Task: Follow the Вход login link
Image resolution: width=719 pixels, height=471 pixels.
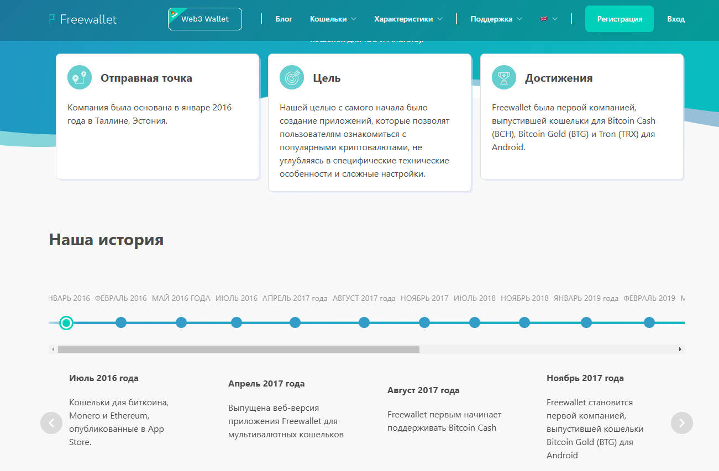Action: (x=675, y=19)
